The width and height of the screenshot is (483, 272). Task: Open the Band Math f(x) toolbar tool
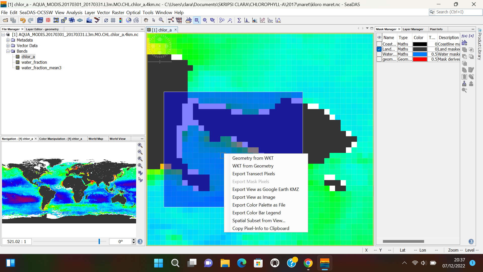pyautogui.click(x=40, y=20)
